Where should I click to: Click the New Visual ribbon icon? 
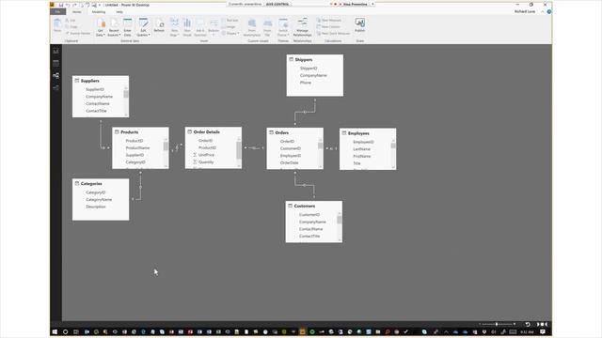(x=187, y=23)
